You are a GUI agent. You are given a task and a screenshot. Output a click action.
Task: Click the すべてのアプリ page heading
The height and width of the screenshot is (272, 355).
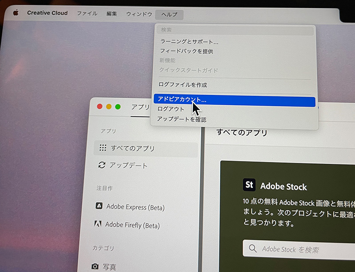pyautogui.click(x=242, y=132)
